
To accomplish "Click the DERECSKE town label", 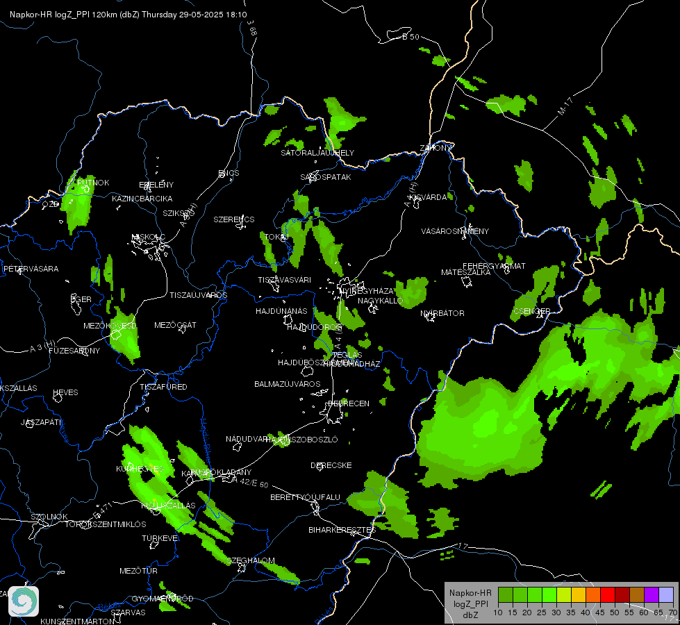I will tap(331, 465).
